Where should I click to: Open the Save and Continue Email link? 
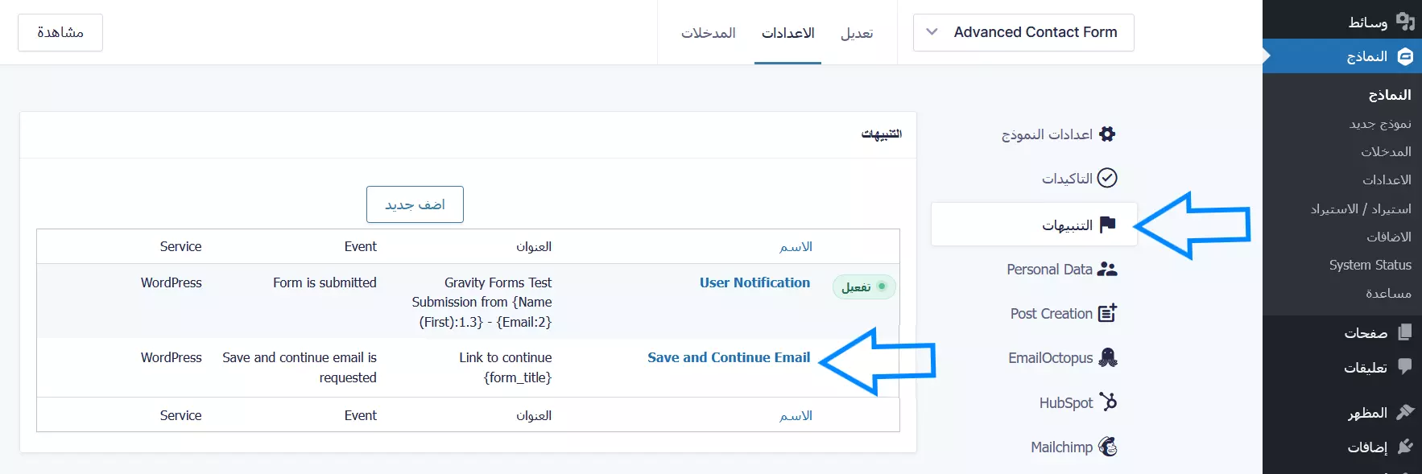coord(729,357)
